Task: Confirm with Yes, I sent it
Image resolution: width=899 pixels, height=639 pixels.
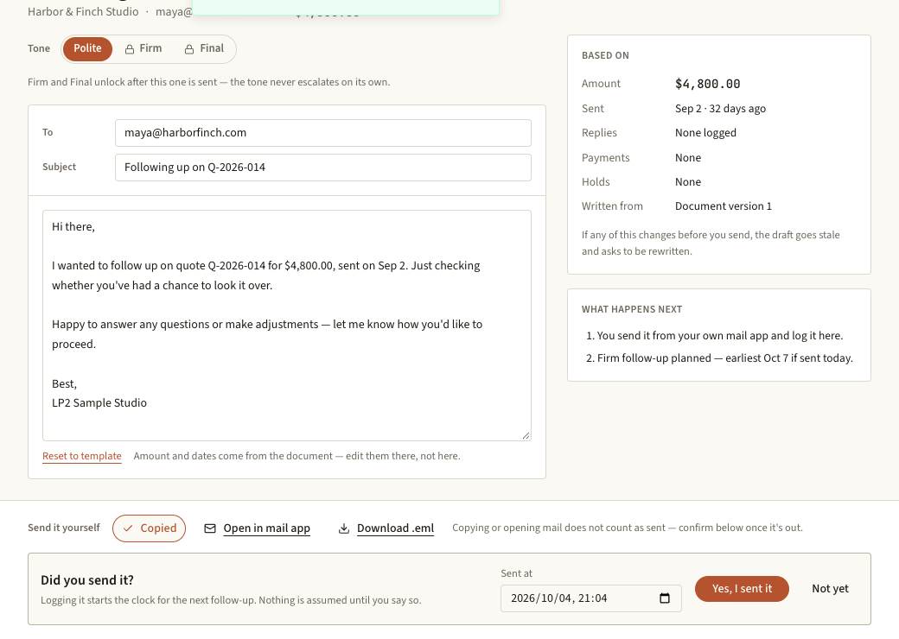Action: (742, 589)
